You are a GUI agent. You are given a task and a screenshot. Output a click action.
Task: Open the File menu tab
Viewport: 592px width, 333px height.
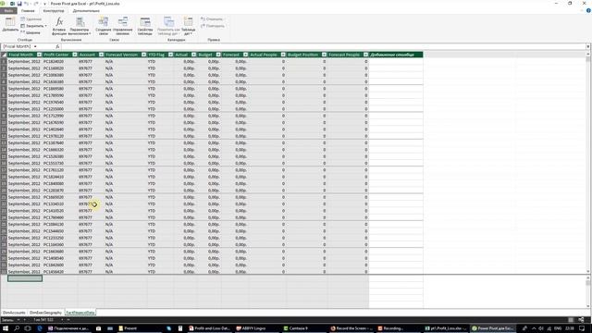tap(8, 10)
